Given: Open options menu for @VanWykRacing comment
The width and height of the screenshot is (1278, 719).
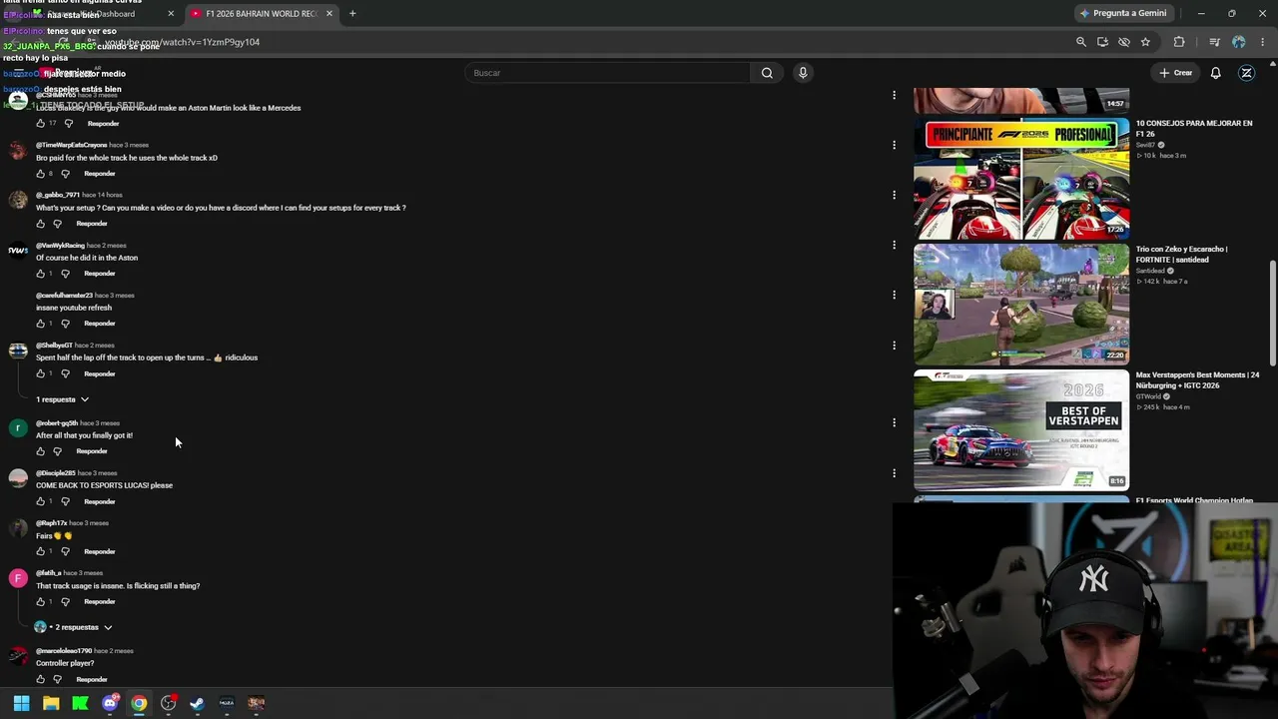Looking at the screenshot, I should tap(894, 245).
